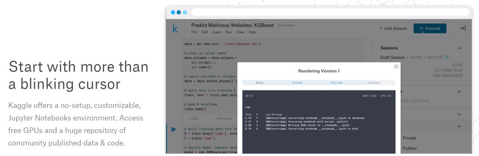Select the Saved step in progress bar
The image size is (479, 156).
259,83
